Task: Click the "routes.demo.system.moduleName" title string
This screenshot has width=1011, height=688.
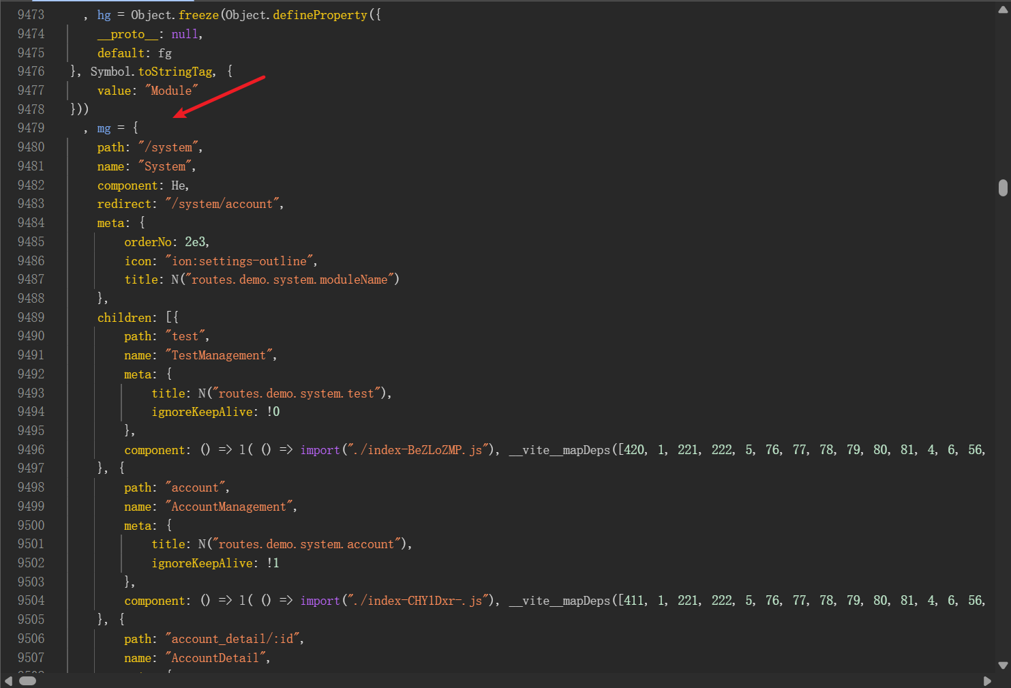Action: (x=289, y=280)
